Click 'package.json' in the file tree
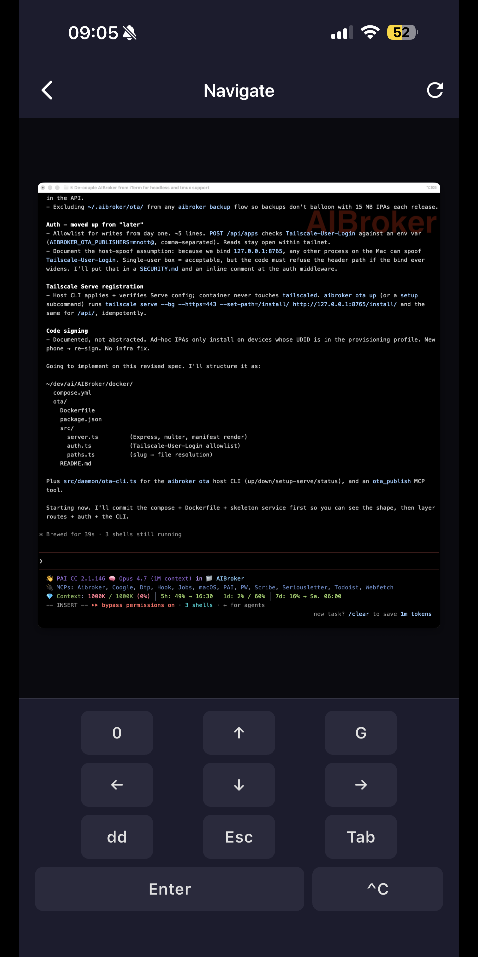478x957 pixels. [81, 419]
